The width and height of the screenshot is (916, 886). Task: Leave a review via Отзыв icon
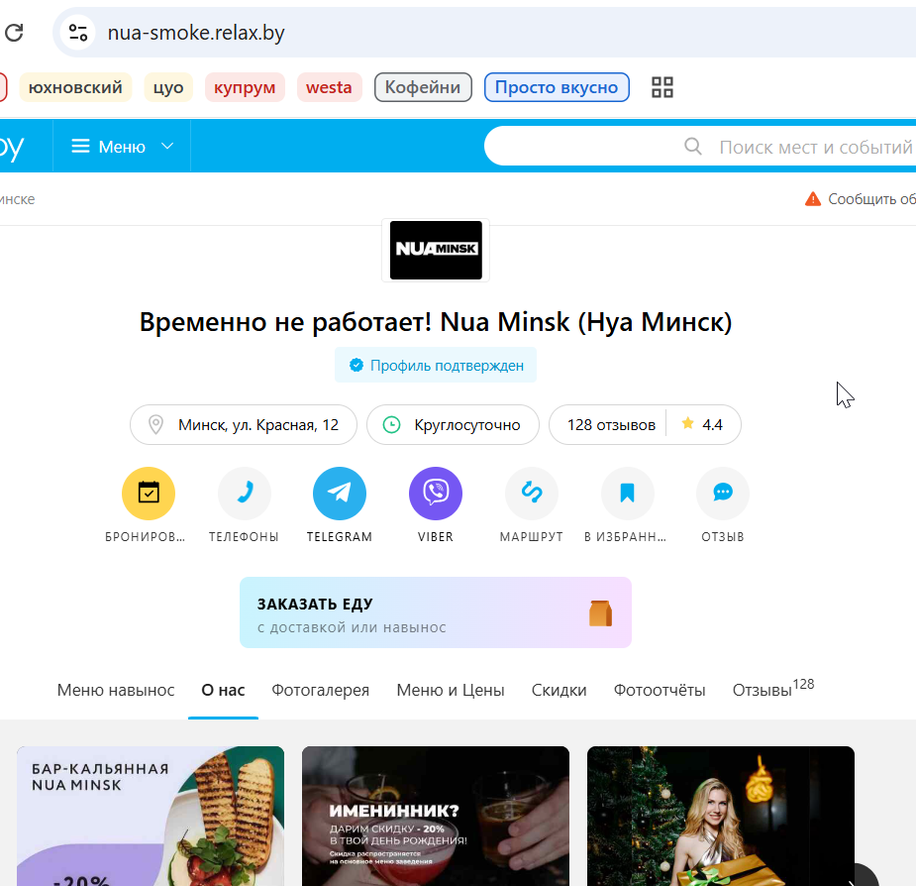723,493
